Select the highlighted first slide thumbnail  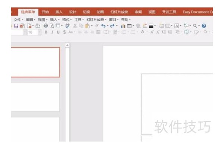(35, 62)
